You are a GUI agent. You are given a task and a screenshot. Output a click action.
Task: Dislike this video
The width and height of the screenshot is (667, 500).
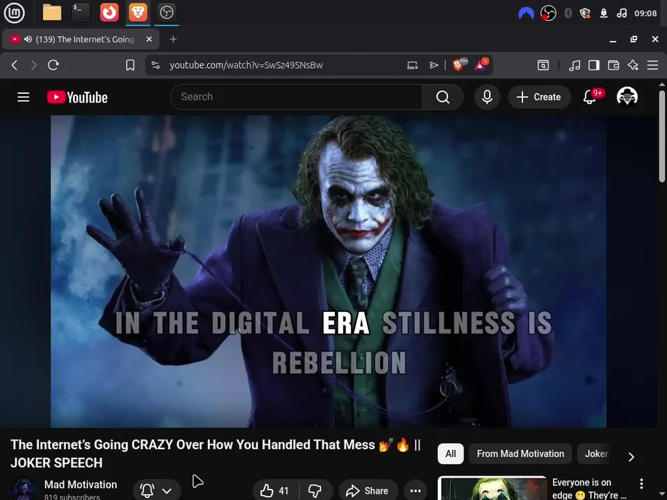pos(315,491)
